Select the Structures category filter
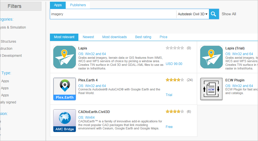Viewport: 258px width, 141px height. 8,42
